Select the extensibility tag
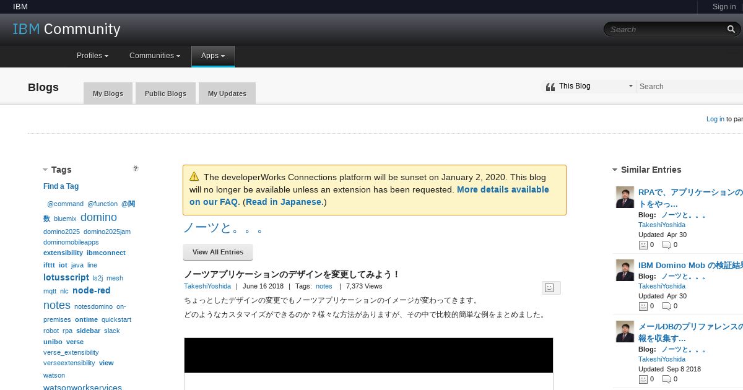The height and width of the screenshot is (390, 743). tap(63, 253)
